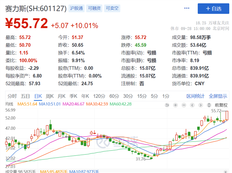Select the 周K weekly candlestick tab
The height and width of the screenshot is (173, 232).
(49, 96)
